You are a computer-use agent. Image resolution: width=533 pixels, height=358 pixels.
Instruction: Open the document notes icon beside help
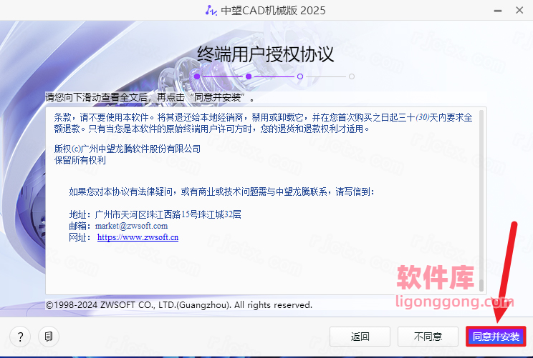49,337
